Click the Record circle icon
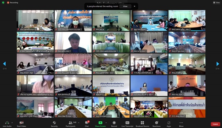 click(114, 122)
